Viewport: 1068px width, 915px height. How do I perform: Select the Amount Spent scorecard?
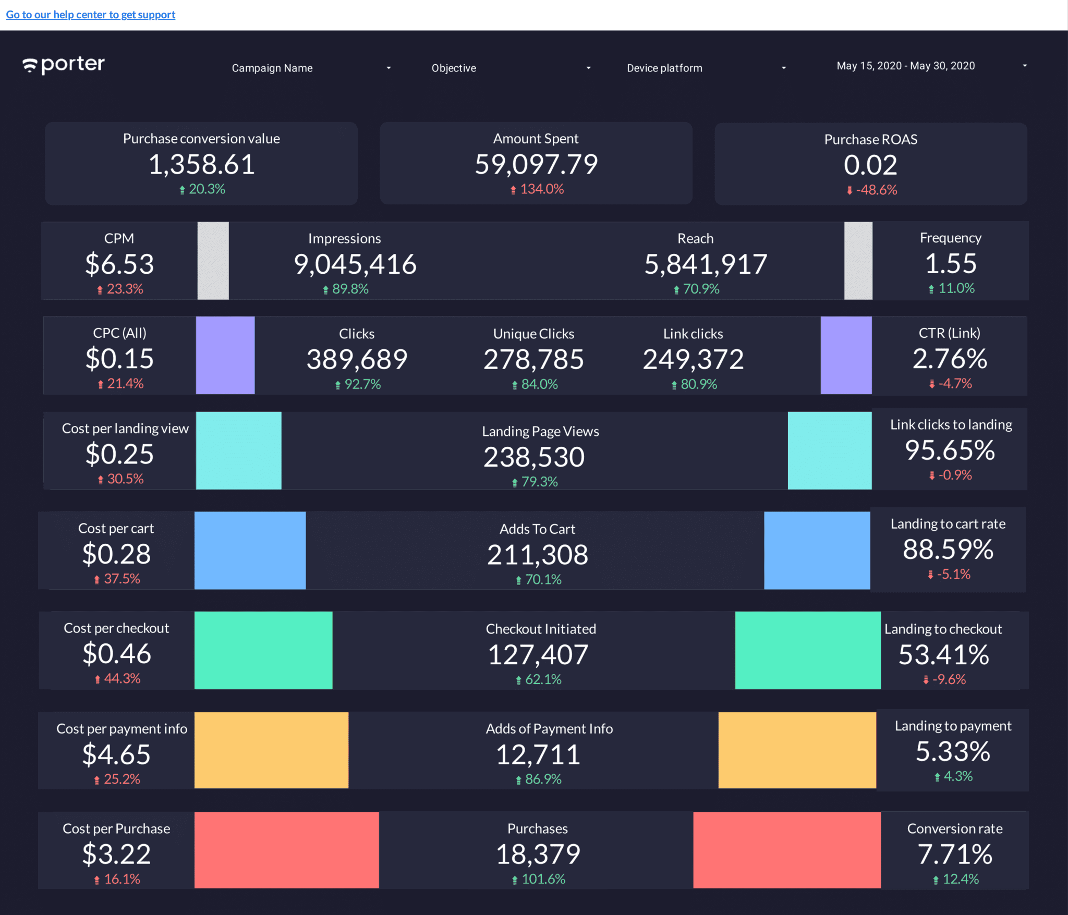(536, 163)
